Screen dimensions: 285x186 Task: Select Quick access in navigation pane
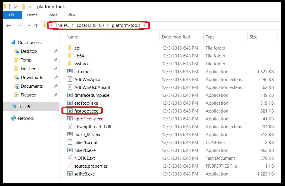(30, 43)
